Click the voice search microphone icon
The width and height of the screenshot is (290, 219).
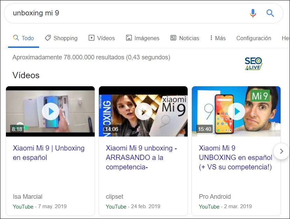[253, 13]
